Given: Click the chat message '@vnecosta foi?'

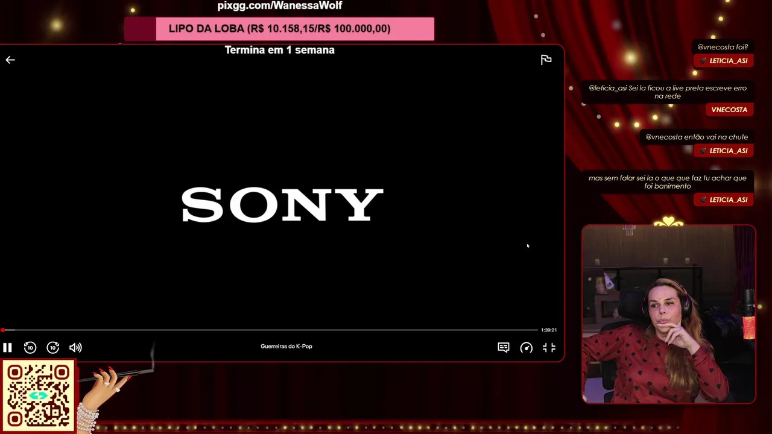Looking at the screenshot, I should point(723,47).
